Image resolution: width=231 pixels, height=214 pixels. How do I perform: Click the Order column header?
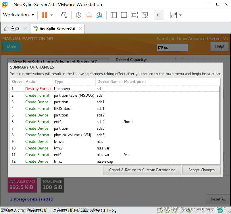pos(17,82)
